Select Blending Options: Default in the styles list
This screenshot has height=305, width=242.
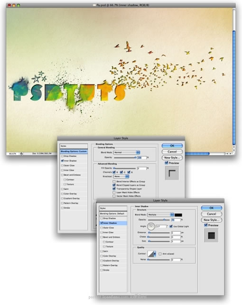point(113,213)
